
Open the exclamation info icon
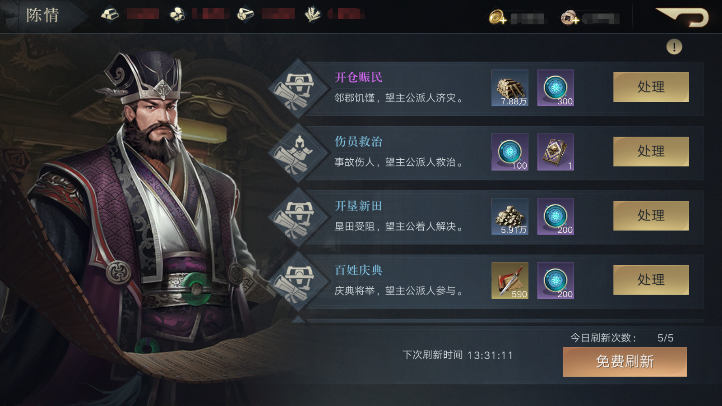(674, 46)
